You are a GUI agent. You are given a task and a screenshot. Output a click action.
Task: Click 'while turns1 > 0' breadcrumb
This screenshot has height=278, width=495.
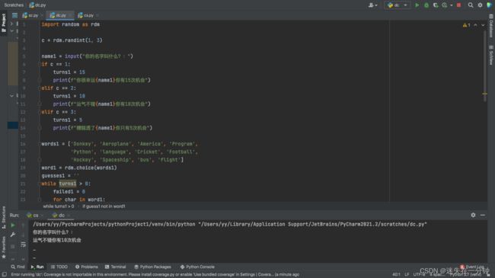pyautogui.click(x=59, y=206)
